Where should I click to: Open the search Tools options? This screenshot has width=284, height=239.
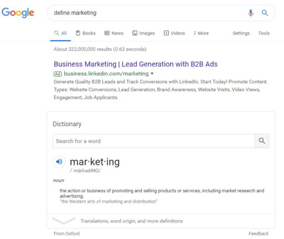point(264,33)
